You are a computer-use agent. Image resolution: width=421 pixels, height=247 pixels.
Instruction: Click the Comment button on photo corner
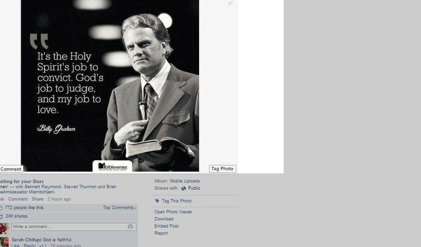(x=11, y=169)
